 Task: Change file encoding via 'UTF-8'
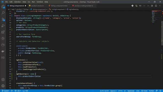[120, 91]
